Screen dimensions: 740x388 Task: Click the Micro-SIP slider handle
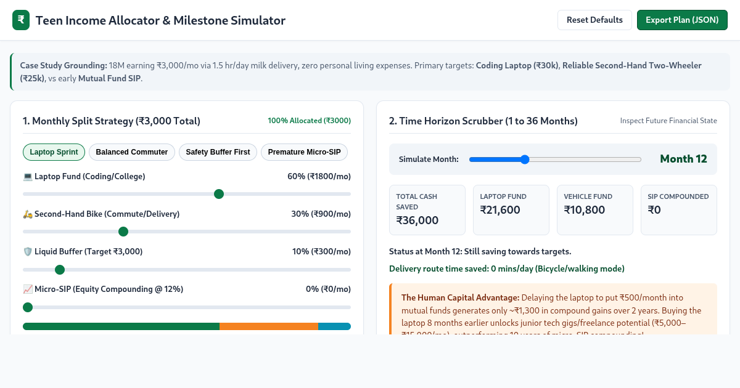[x=28, y=307]
